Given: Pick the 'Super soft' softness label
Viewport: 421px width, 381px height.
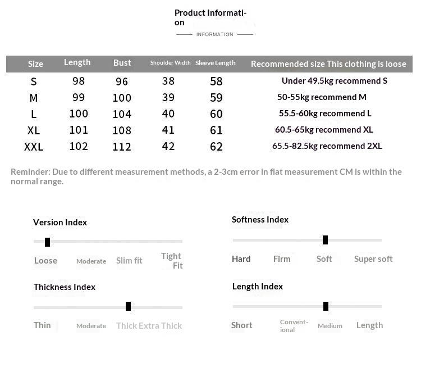Looking at the screenshot, I should [373, 259].
